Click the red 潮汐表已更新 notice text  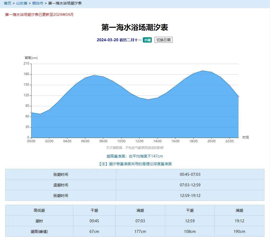[x=39, y=15]
